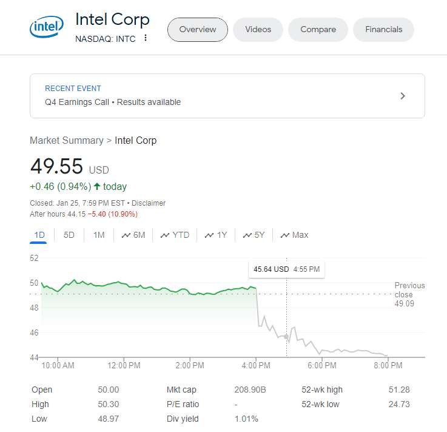This screenshot has height=432, width=447.
Task: Expand the Q4 Earnings Call event chevron
Action: point(403,96)
